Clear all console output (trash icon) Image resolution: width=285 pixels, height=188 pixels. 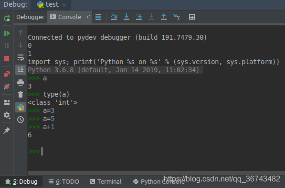coord(21,95)
